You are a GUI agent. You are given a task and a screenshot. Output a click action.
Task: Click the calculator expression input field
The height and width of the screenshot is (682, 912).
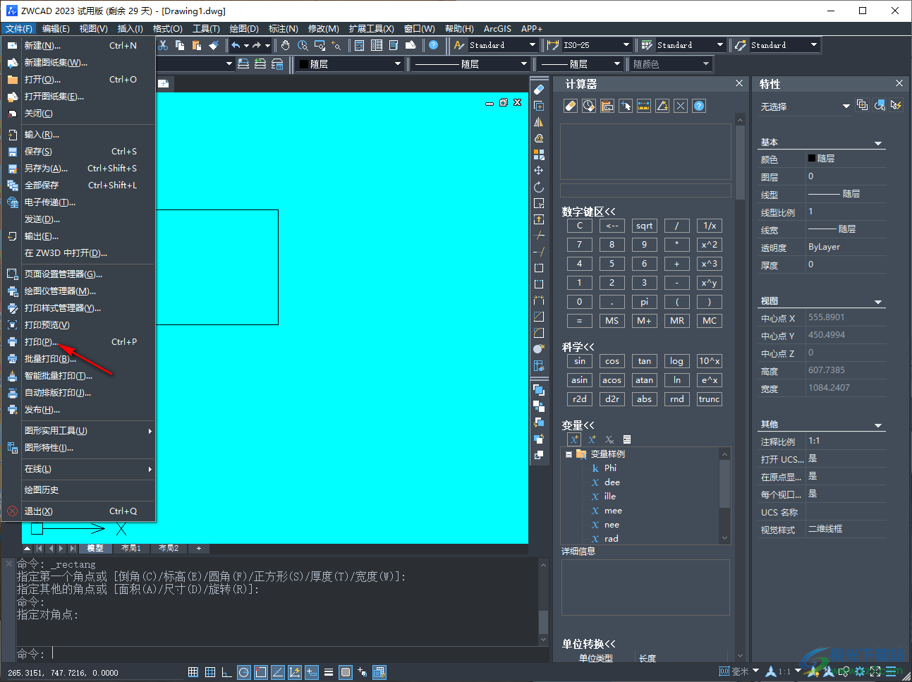tap(645, 190)
